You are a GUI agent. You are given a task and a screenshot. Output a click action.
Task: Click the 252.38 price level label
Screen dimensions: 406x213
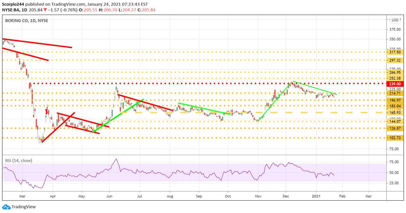(394, 78)
